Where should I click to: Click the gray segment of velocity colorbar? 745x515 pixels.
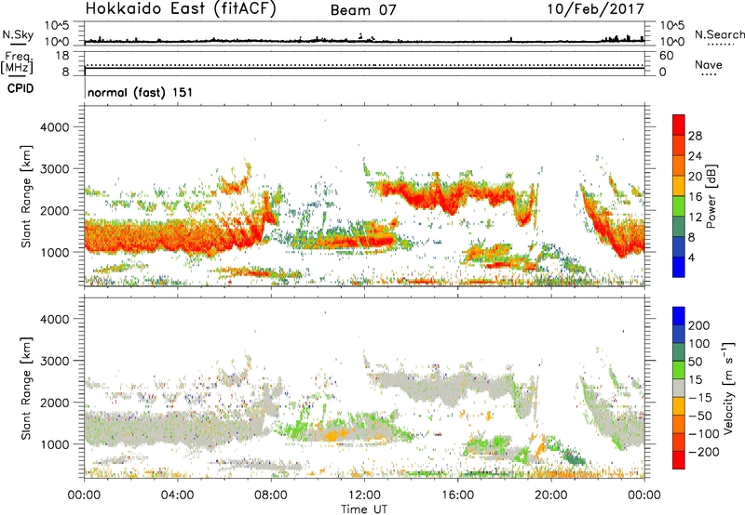click(x=679, y=389)
